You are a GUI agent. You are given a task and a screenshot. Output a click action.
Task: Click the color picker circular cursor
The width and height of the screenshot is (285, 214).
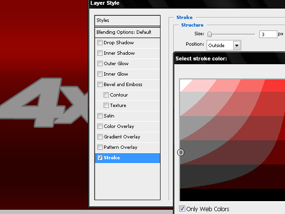coord(180,152)
